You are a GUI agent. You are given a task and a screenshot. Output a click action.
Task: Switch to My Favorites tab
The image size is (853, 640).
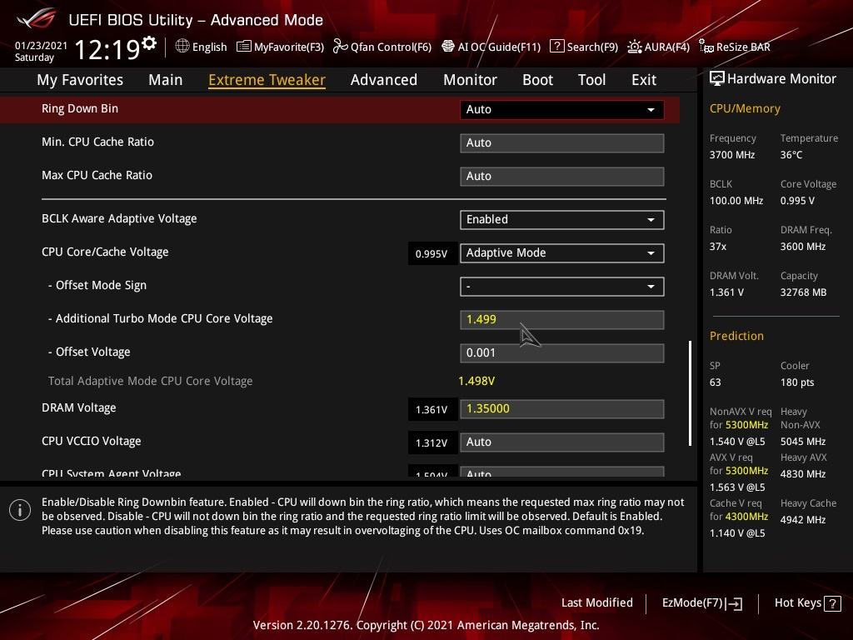point(80,80)
